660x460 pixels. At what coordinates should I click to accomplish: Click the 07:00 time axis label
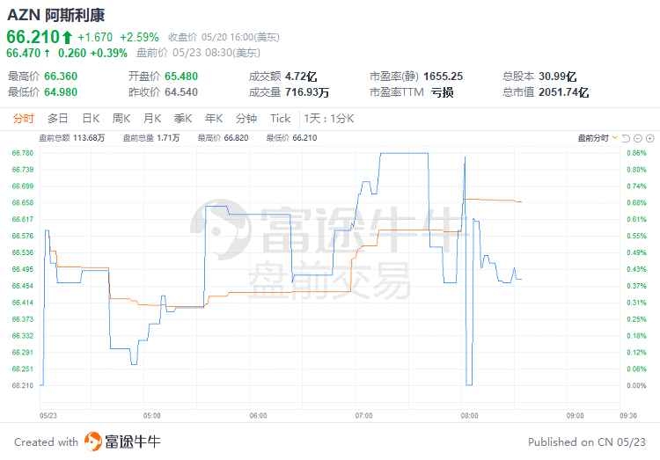[363, 416]
